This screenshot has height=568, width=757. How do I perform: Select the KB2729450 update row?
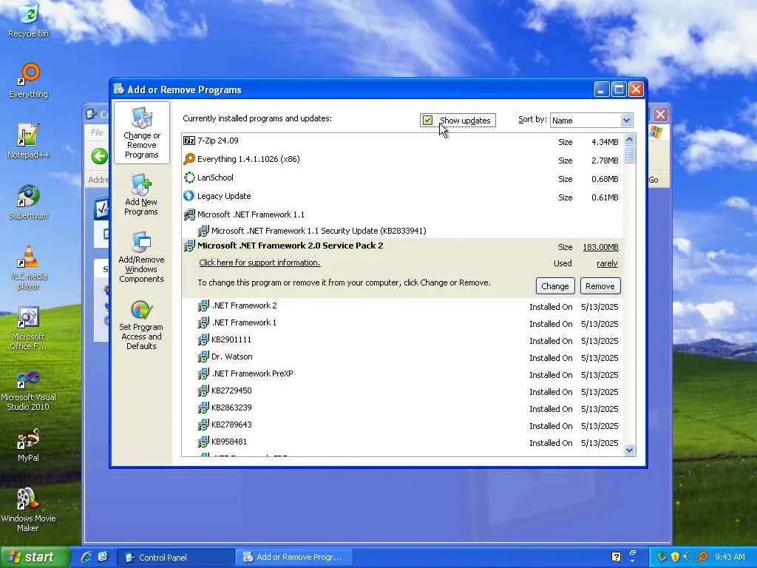402,391
